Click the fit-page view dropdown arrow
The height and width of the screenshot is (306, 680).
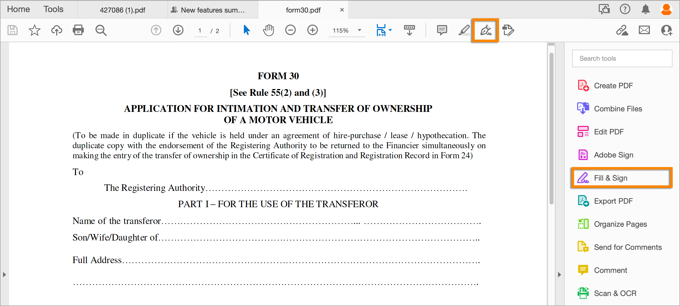390,31
